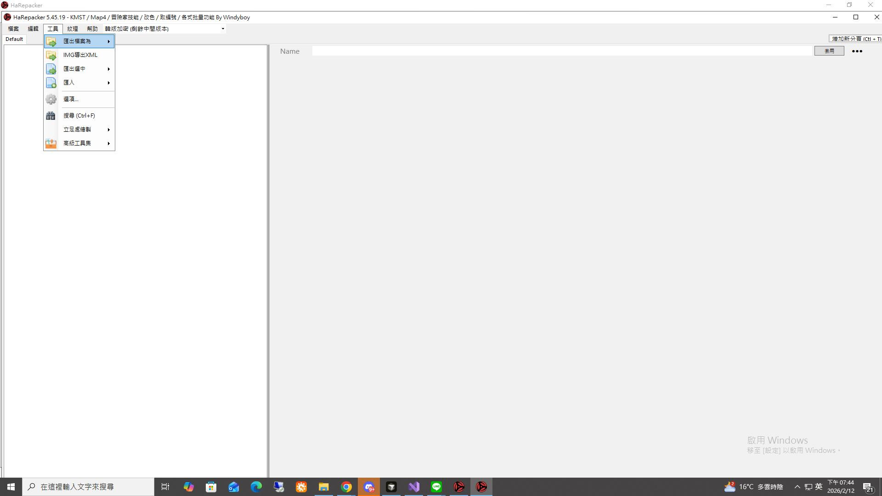Image resolution: width=882 pixels, height=496 pixels.
Task: Open the 匯出檔案為 submenu
Action: 79,41
